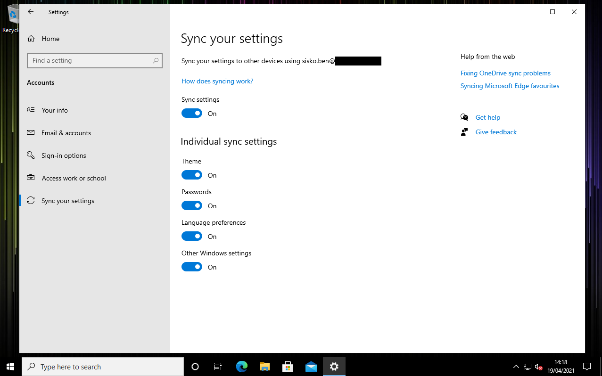This screenshot has width=602, height=376.
Task: Open Email & accounts section
Action: point(95,133)
